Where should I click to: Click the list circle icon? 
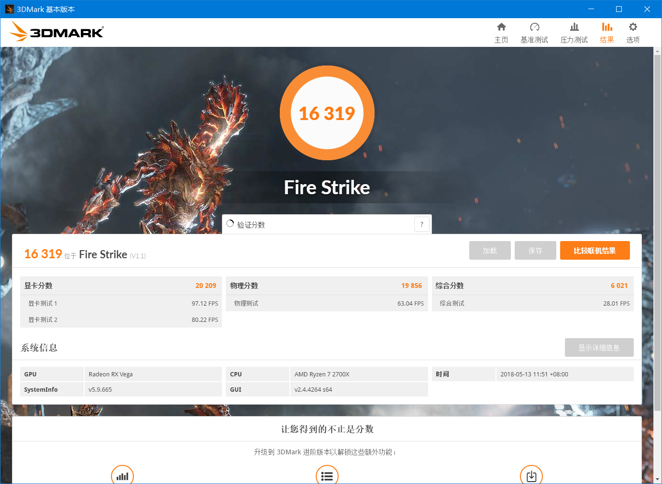coord(327,475)
